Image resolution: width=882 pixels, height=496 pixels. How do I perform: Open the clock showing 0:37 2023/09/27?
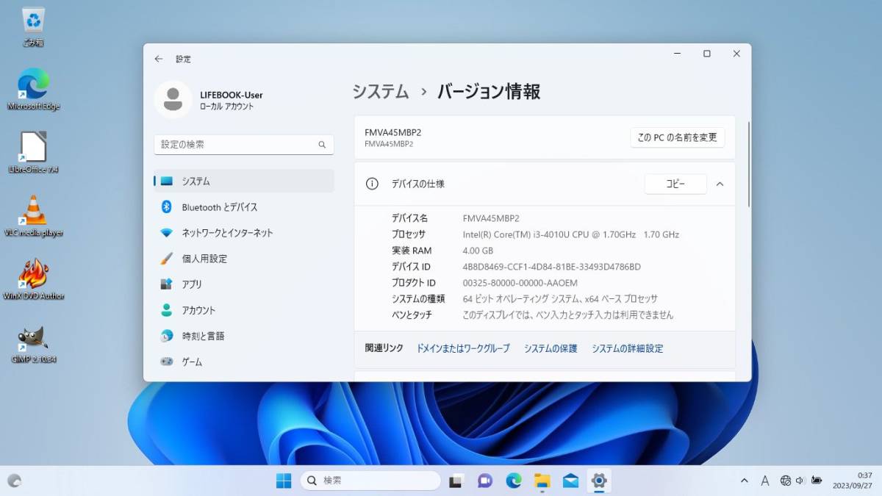[853, 481]
